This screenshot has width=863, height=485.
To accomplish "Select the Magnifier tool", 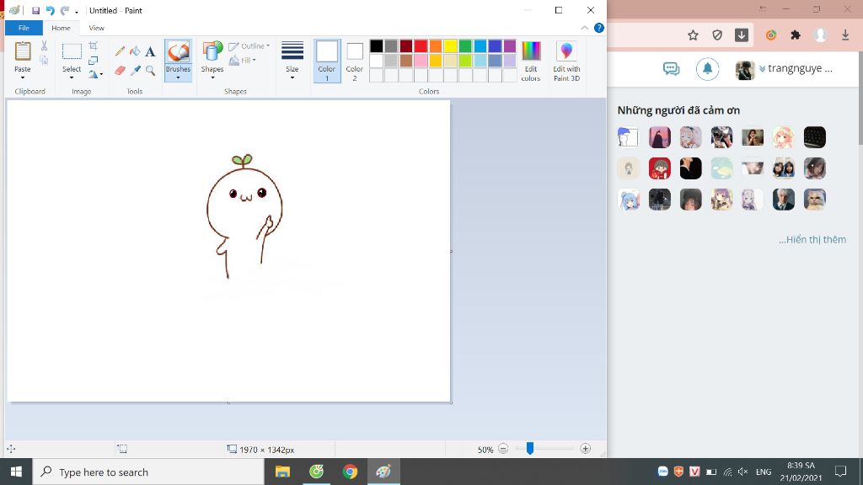I will (150, 71).
